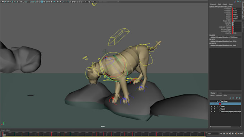This screenshot has width=244, height=137.
Task: Toggle Smooth Shade All highlighted toolbar icon
Action: click(x=42, y=1)
